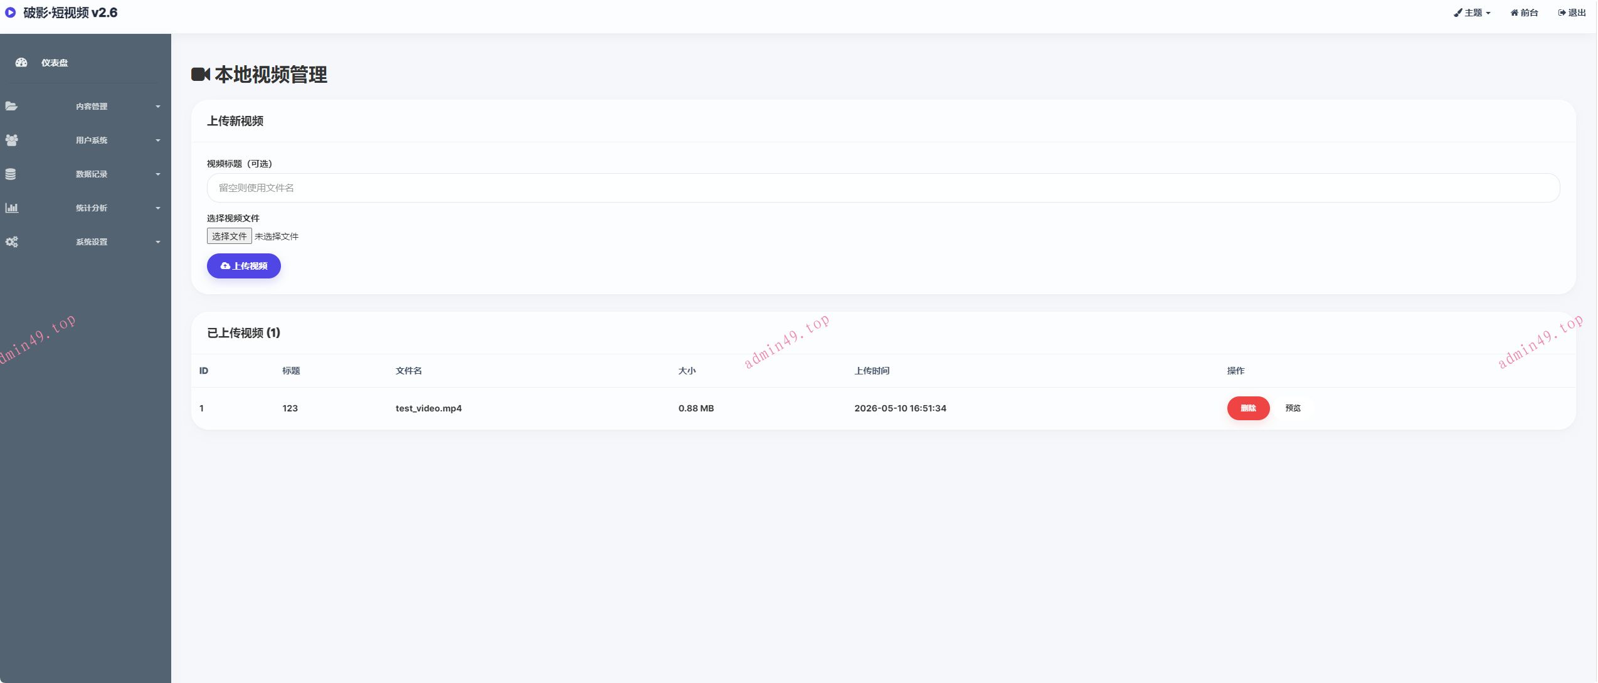The image size is (1598, 683).
Task: Open the 仪表盘 menu item
Action: coord(55,63)
